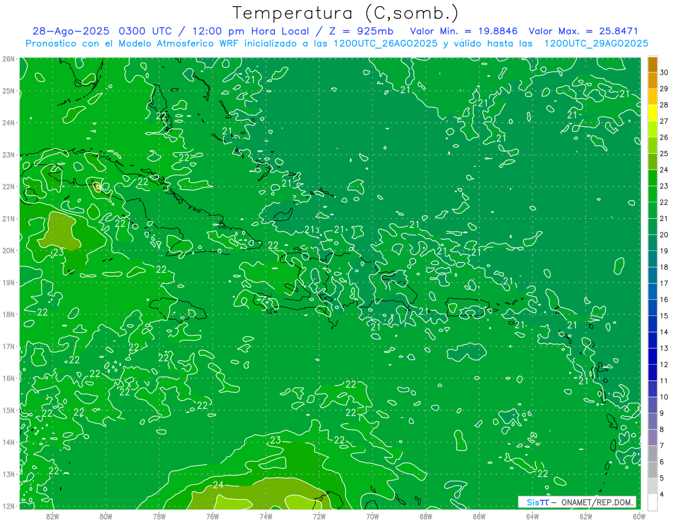Click the '21N' latitude label
Image resolution: width=679 pixels, height=524 pixels.
(x=8, y=219)
